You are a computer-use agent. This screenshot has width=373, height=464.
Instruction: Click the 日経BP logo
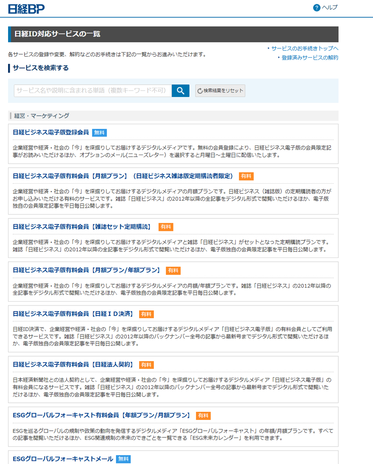coord(27,8)
